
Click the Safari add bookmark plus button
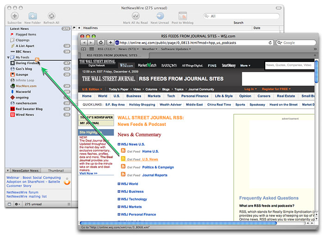(x=110, y=43)
